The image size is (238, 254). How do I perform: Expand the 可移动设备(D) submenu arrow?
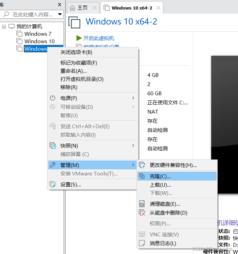(133, 107)
